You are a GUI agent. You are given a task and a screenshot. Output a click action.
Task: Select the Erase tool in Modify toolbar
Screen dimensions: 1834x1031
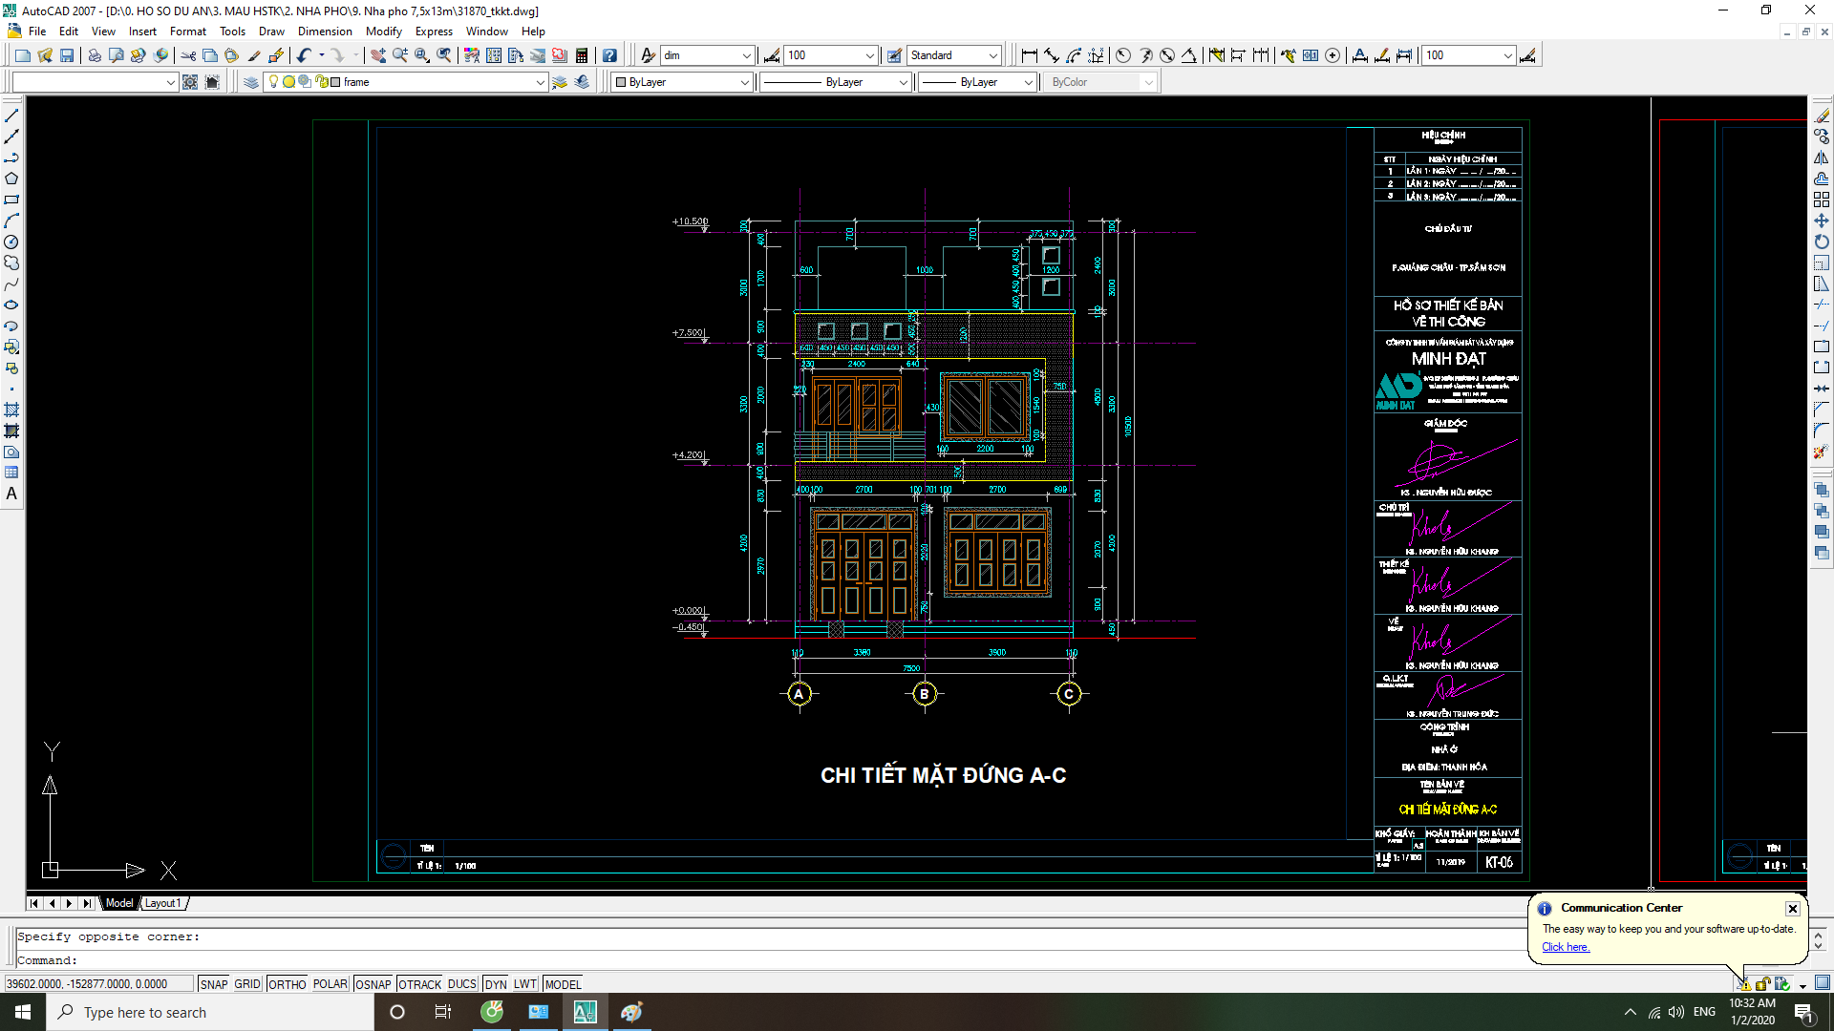(1822, 116)
